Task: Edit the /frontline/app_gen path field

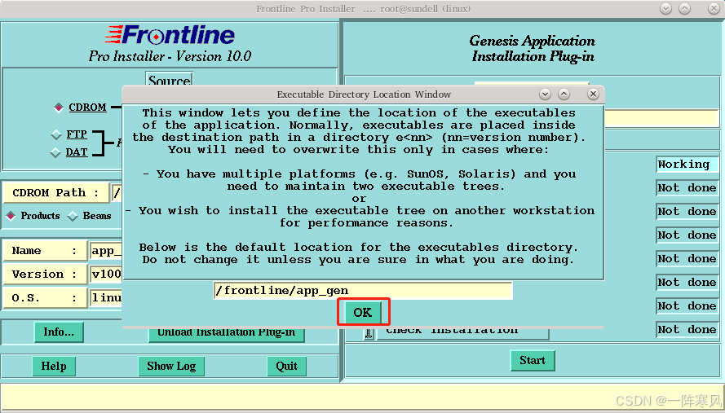Action: click(x=363, y=291)
